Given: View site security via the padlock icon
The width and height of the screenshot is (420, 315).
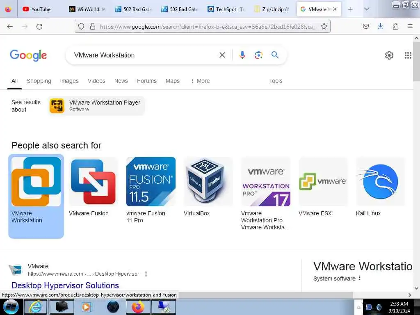Looking at the screenshot, I should [93, 26].
